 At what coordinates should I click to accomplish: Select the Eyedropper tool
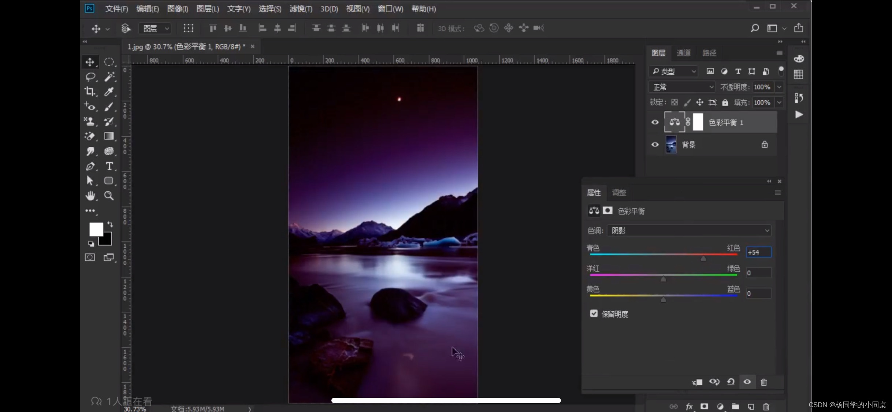(109, 91)
